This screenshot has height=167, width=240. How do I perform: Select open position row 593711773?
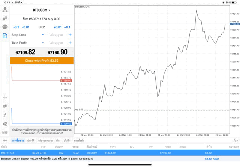coord(120,152)
